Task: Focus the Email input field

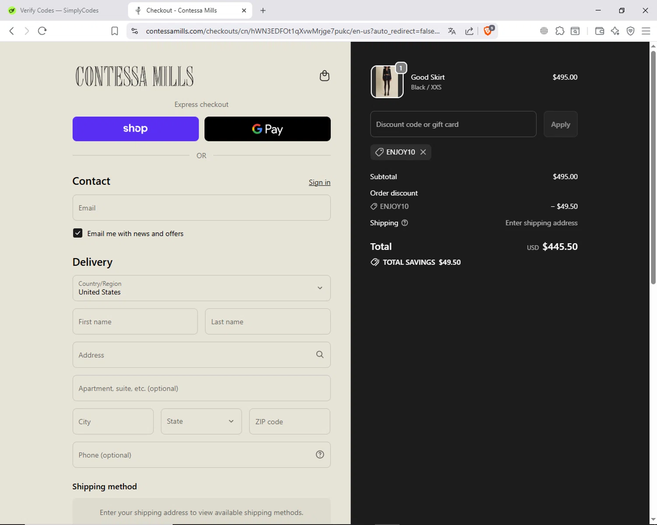Action: click(x=201, y=208)
